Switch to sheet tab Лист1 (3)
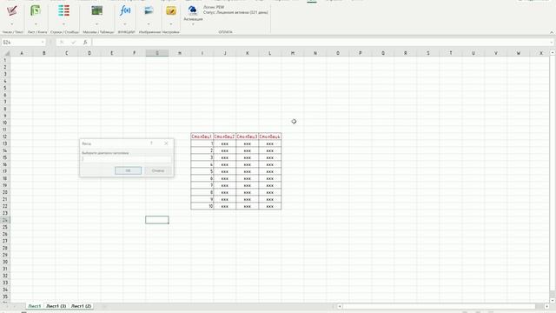This screenshot has width=556, height=313. pos(56,306)
